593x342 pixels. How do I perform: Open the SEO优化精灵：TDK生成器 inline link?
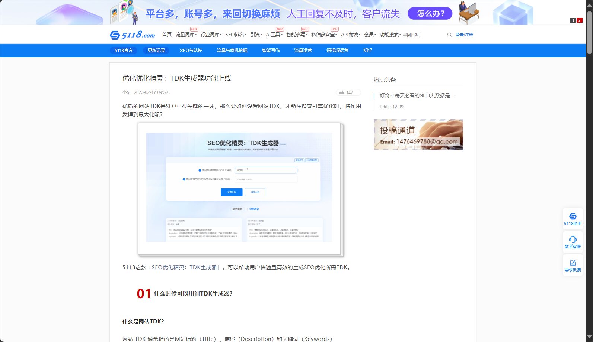[x=185, y=267]
